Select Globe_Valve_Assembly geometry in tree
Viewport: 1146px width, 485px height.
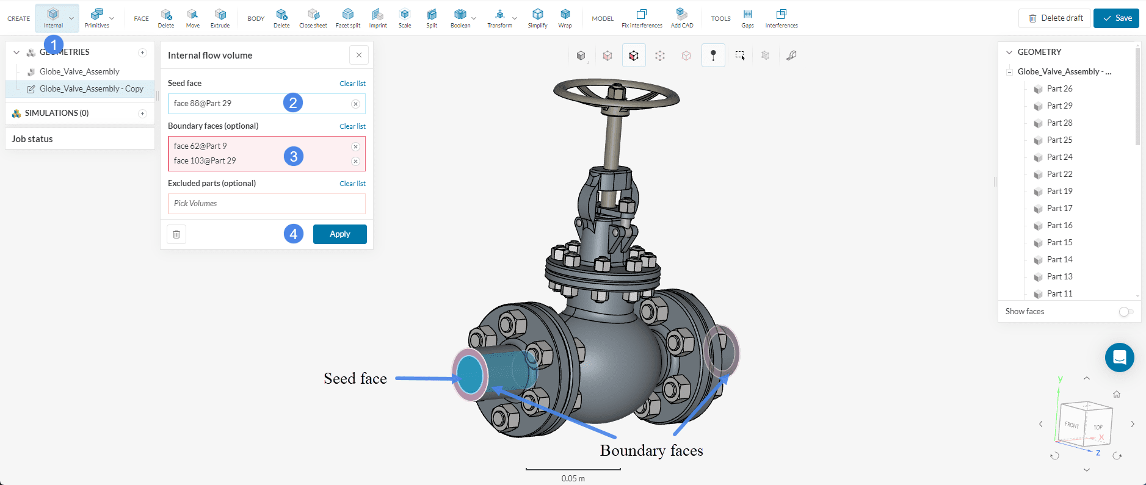[79, 72]
